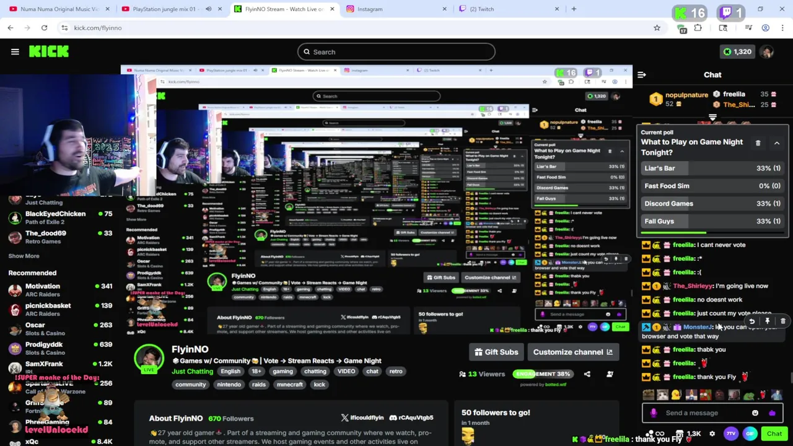Click the green KICK logo
Viewport: 793px width, 446px height.
coord(49,52)
